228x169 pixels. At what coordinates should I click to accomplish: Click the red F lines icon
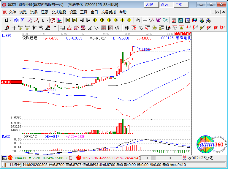[x=195, y=28]
